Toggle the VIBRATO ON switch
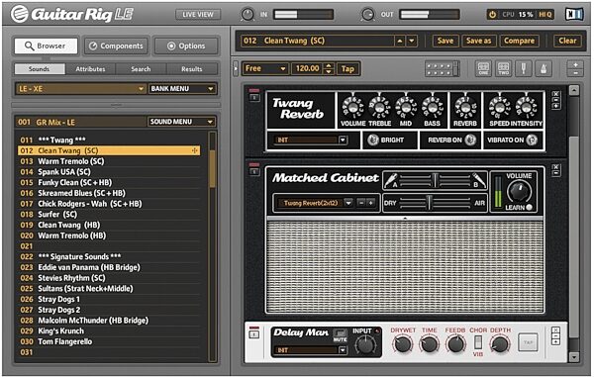Image resolution: width=594 pixels, height=377 pixels. [x=532, y=140]
